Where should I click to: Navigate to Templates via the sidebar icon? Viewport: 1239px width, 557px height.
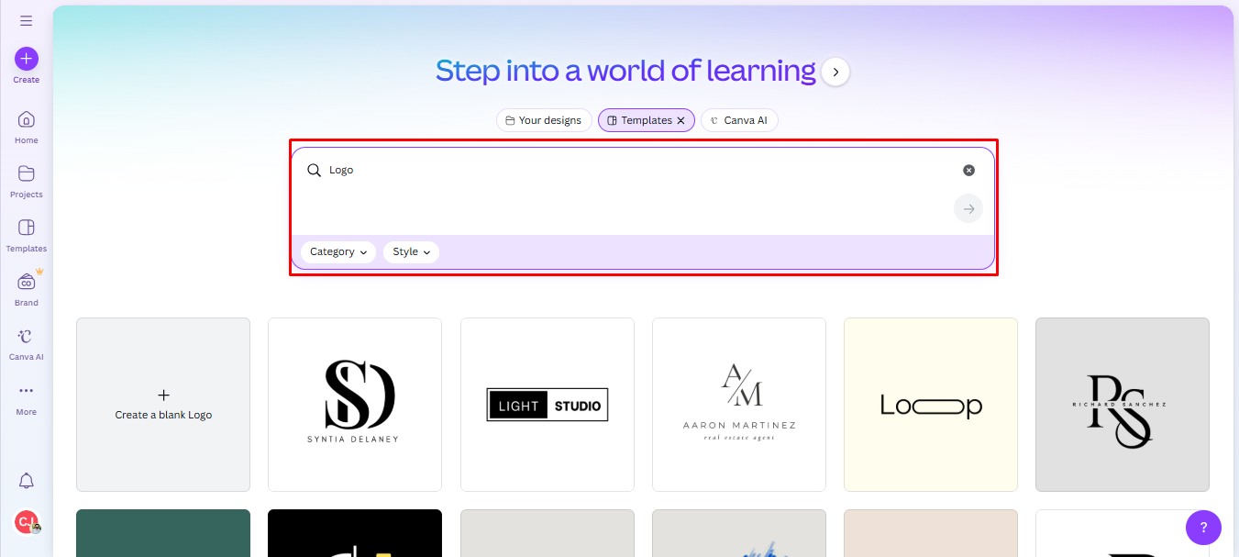click(26, 235)
